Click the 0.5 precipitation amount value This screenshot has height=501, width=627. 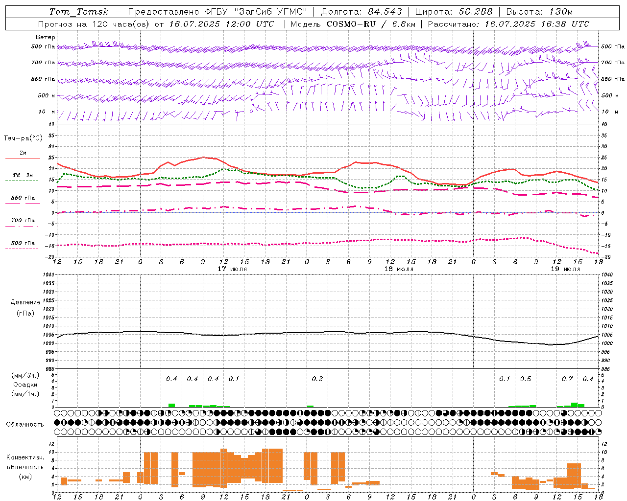click(x=526, y=379)
